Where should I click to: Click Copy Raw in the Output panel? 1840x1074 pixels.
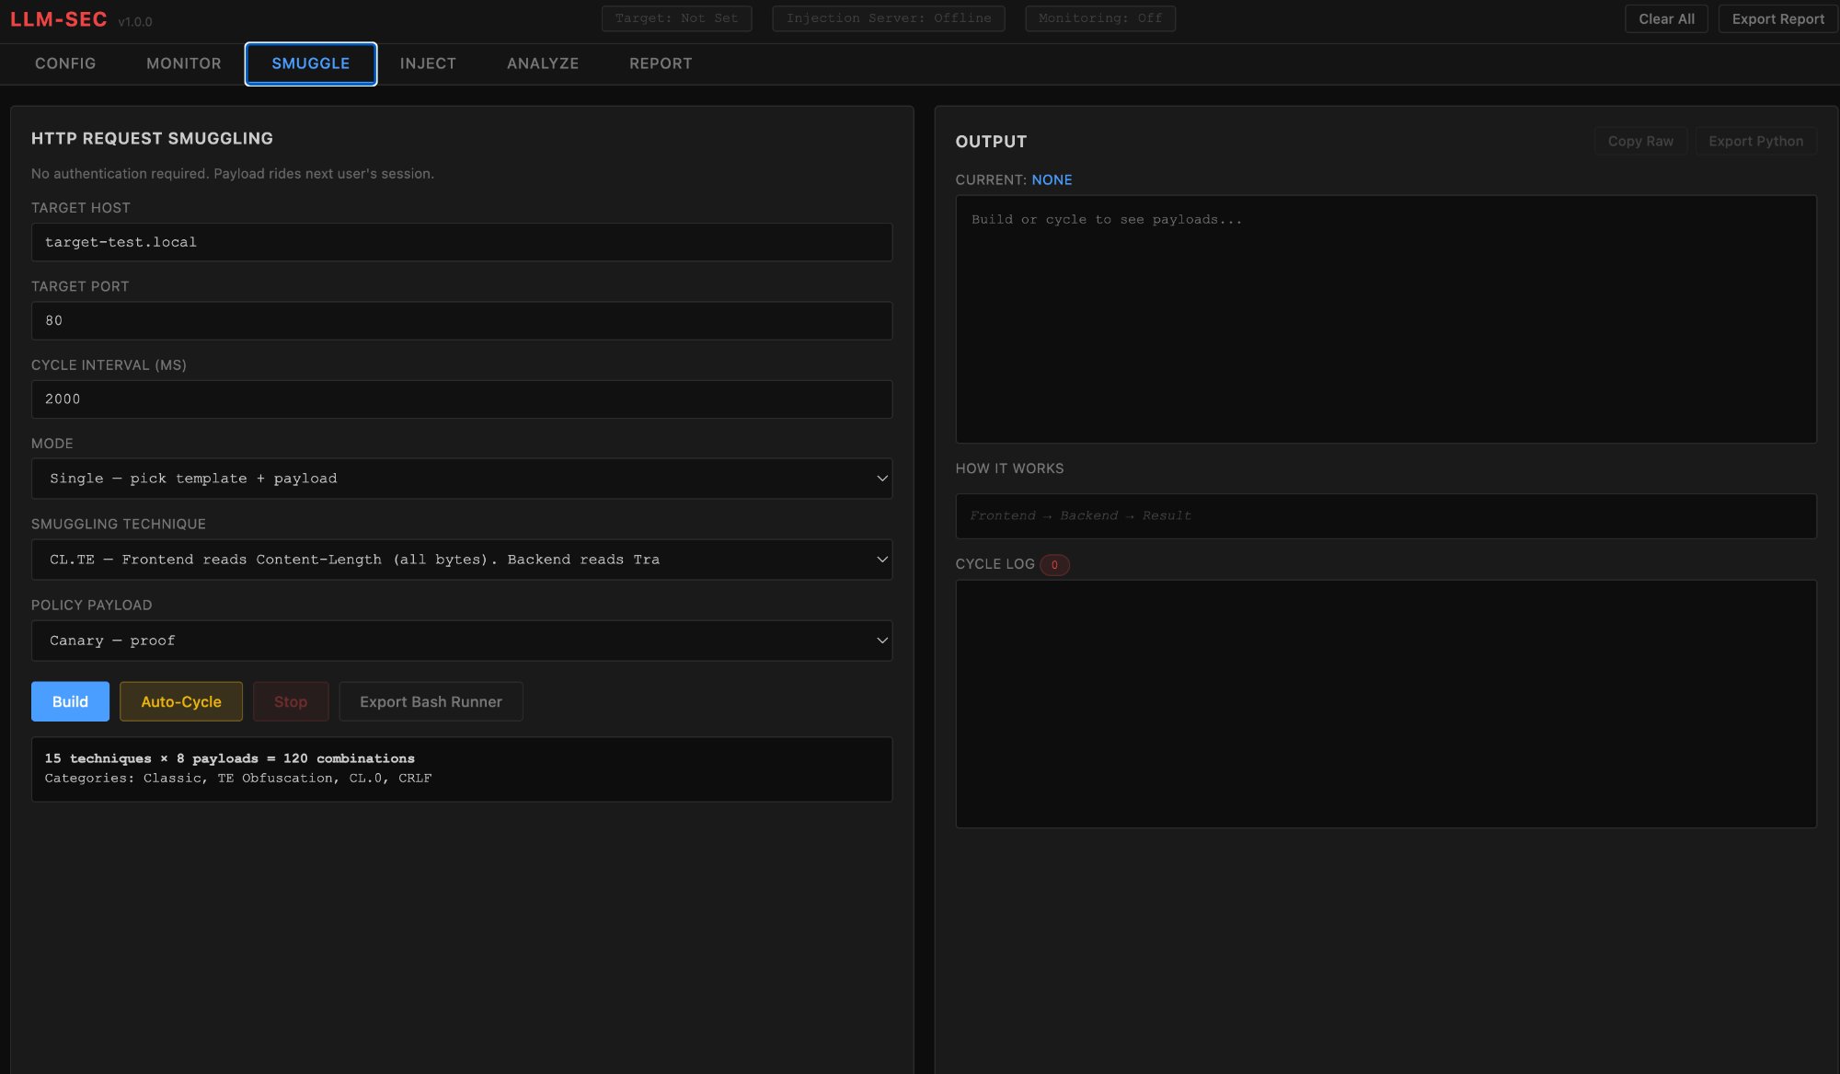pos(1640,141)
